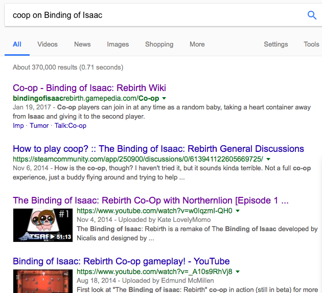Viewport: 322px width, 293px height.
Task: Click the blue search magnifier icon
Action: coord(312,15)
